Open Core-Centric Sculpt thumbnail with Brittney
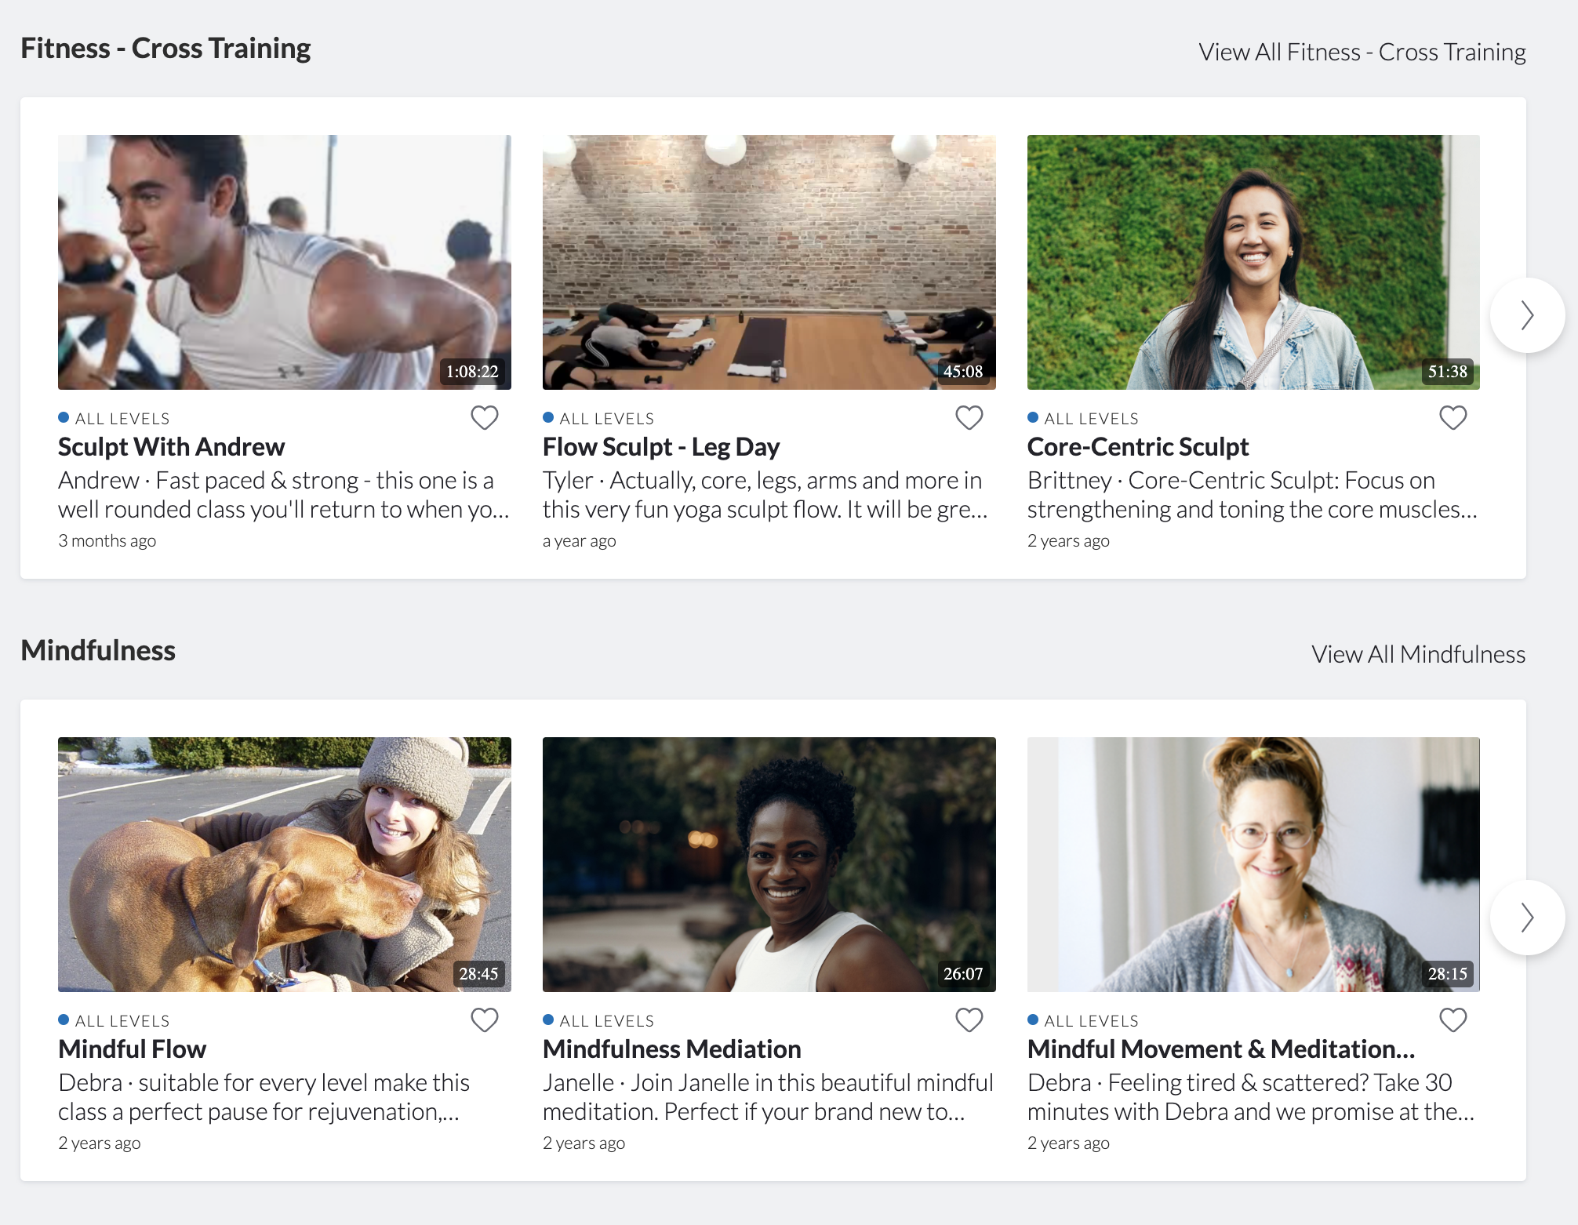Viewport: 1578px width, 1225px height. coord(1253,262)
